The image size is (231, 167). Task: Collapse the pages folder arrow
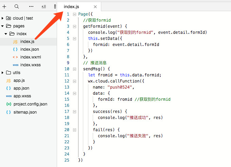click(x=2, y=26)
